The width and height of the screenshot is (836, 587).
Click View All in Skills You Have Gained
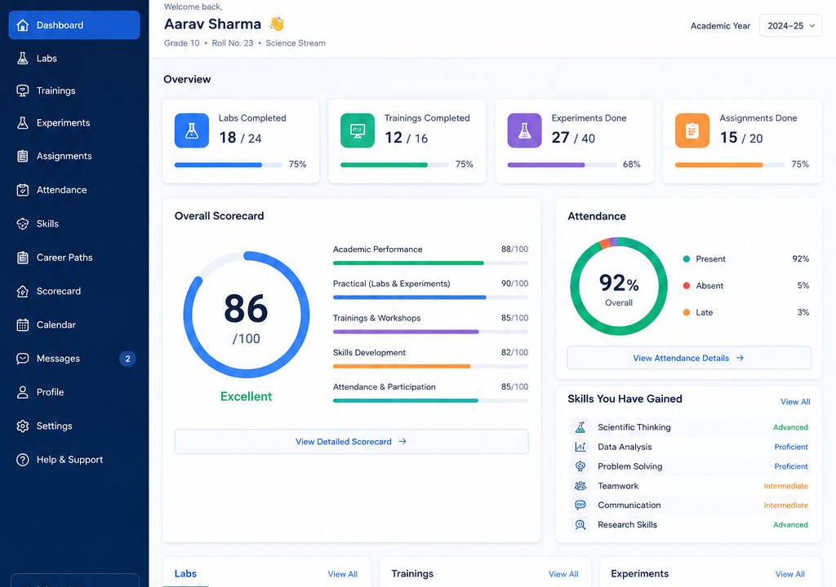pyautogui.click(x=795, y=402)
